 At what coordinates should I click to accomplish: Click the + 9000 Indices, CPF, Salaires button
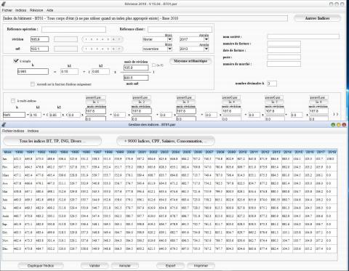pyautogui.click(x=166, y=141)
